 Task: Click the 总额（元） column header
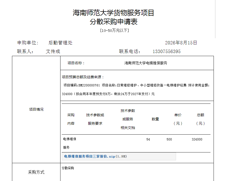tap(200, 119)
